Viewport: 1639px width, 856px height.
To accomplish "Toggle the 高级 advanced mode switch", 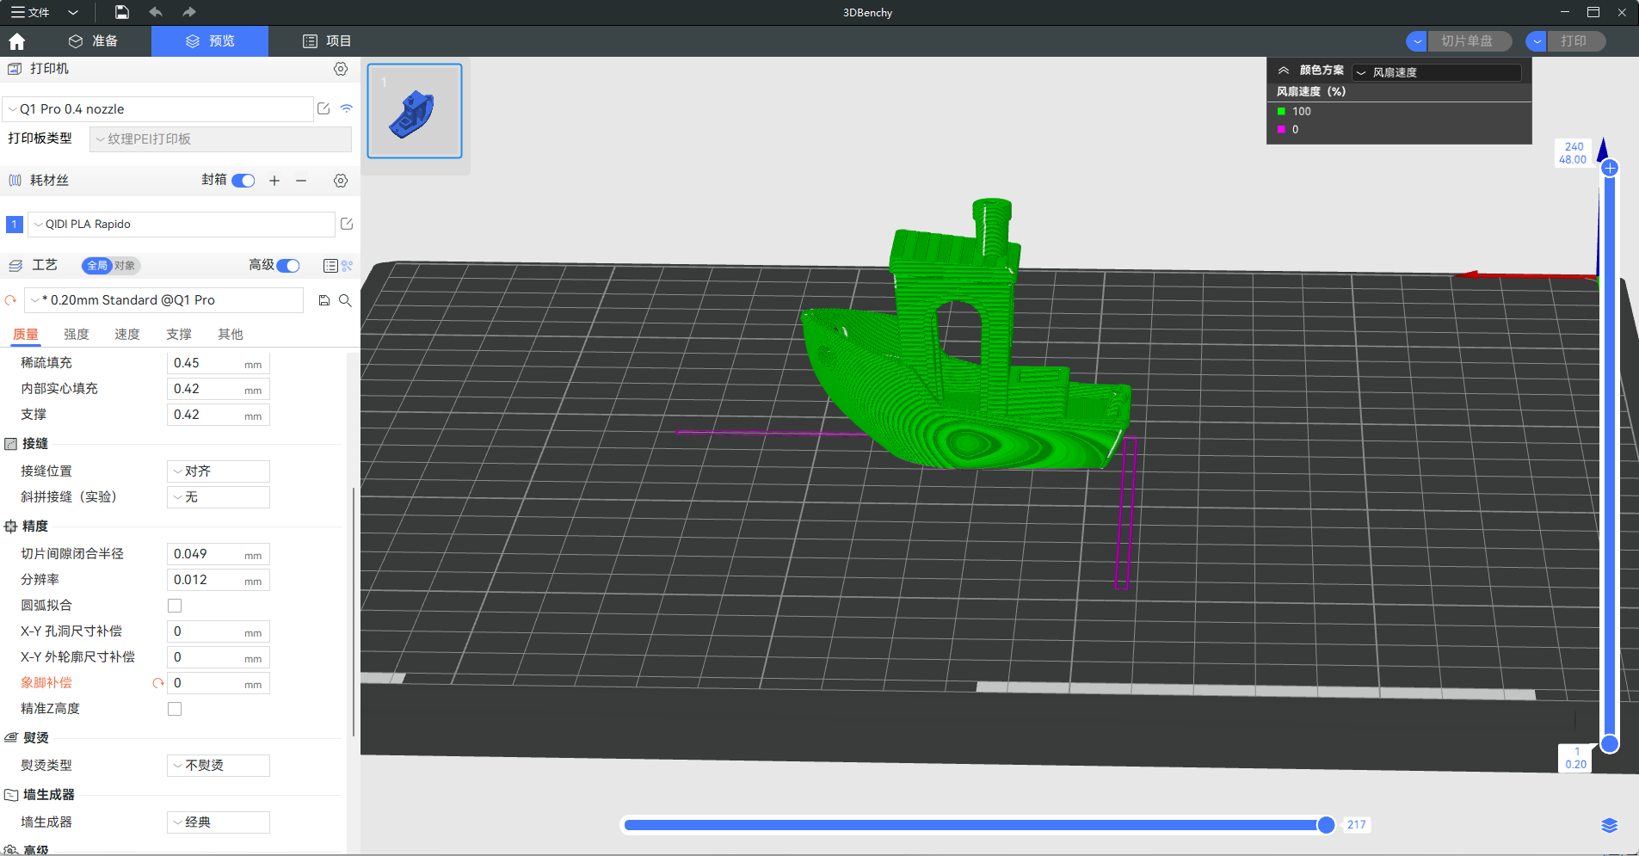I will 288,266.
